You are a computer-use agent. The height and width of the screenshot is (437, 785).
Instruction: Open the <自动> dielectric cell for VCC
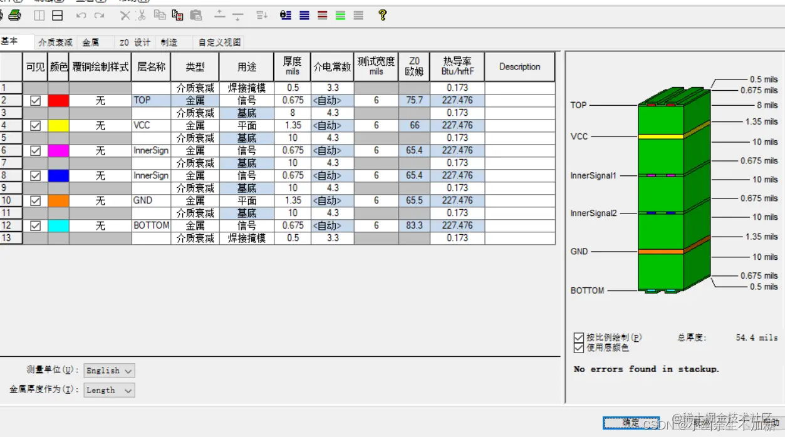(332, 125)
